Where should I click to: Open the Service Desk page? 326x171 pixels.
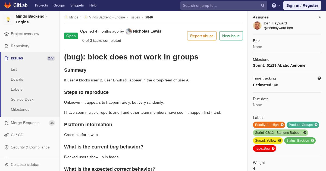point(22,100)
